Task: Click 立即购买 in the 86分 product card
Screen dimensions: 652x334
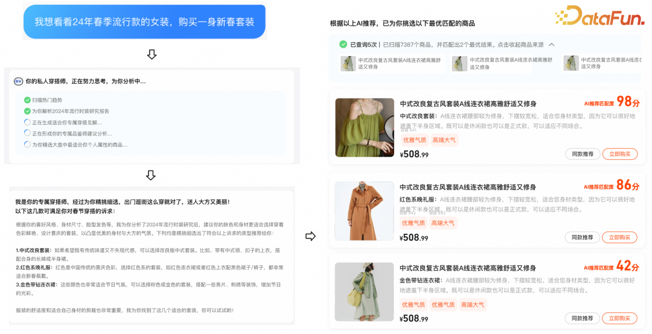Action: tap(619, 238)
